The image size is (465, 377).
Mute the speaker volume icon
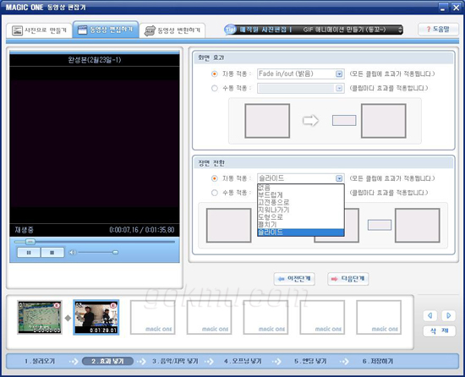72,253
